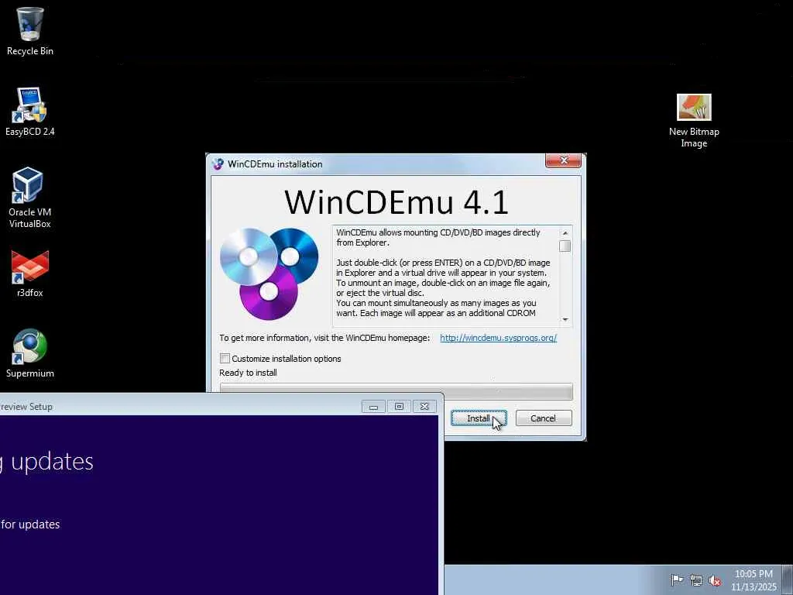Click the description box scrollbar thumb
This screenshot has width=793, height=595.
point(565,246)
